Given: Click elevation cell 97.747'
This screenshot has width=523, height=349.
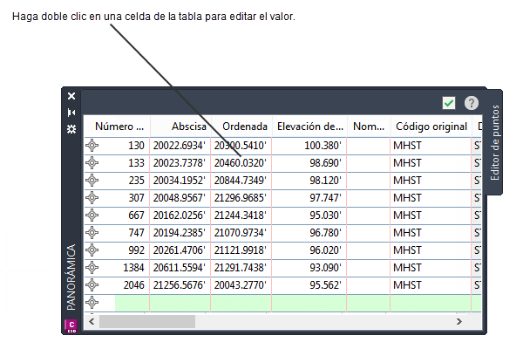Looking at the screenshot, I should [309, 198].
